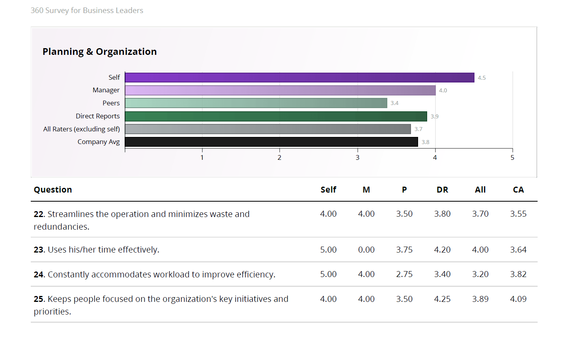Click the Question column header

click(53, 190)
